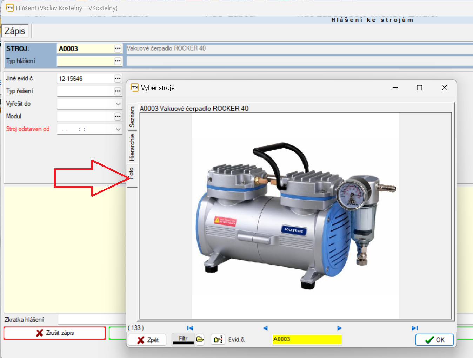Confirm selection with OK button
The height and width of the screenshot is (358, 473).
[x=434, y=340]
